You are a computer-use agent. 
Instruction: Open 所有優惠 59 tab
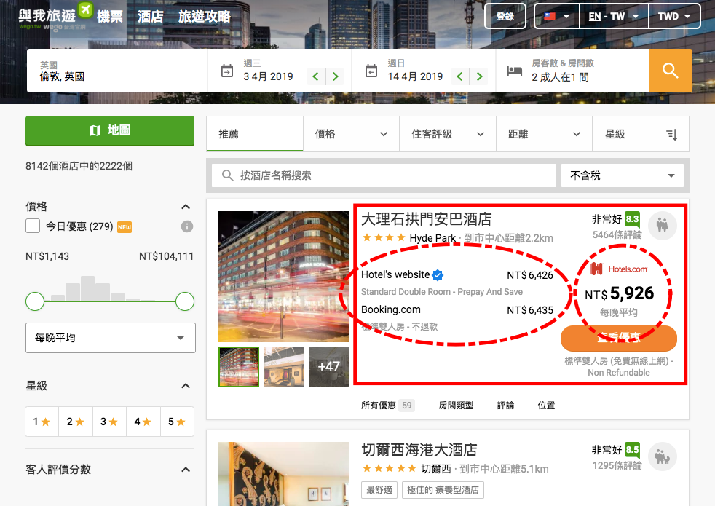pos(387,406)
